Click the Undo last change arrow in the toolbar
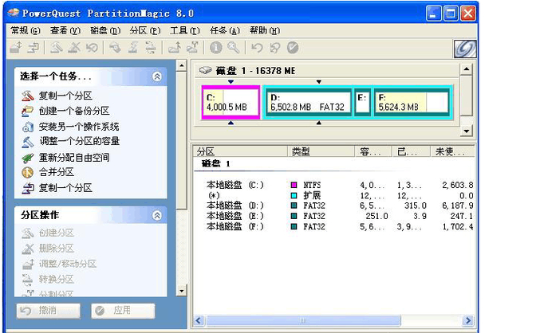544x333 pixels. pos(257,48)
